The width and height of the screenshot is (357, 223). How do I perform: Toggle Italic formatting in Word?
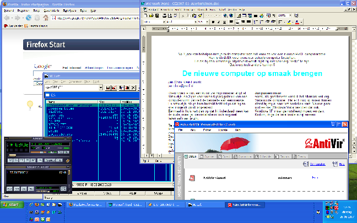[x=219, y=22]
